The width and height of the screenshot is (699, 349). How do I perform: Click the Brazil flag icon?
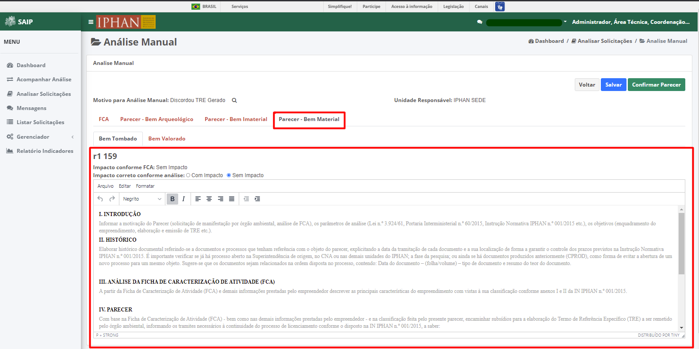point(196,7)
